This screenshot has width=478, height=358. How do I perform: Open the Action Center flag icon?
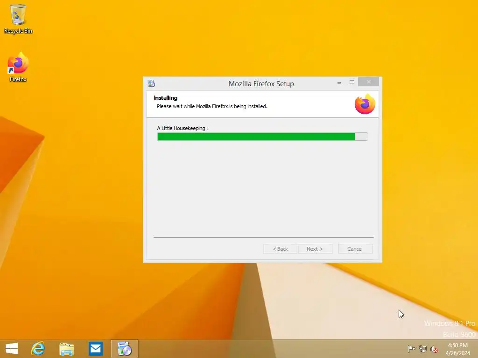pyautogui.click(x=411, y=349)
